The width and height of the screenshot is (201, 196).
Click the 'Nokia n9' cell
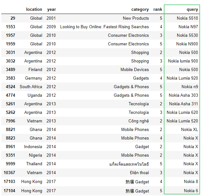(x=190, y=87)
